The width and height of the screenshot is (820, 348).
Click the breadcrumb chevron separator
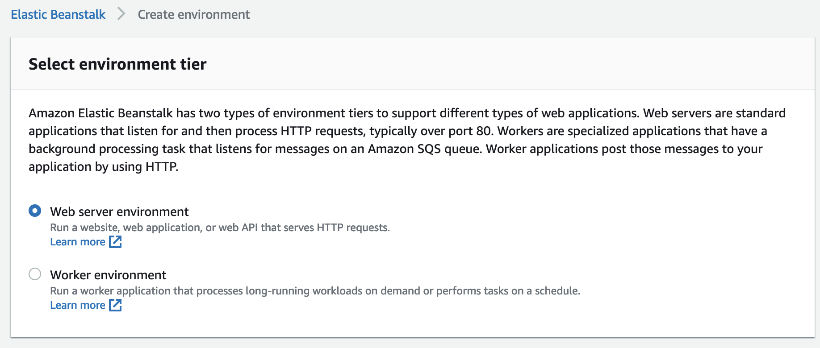121,14
